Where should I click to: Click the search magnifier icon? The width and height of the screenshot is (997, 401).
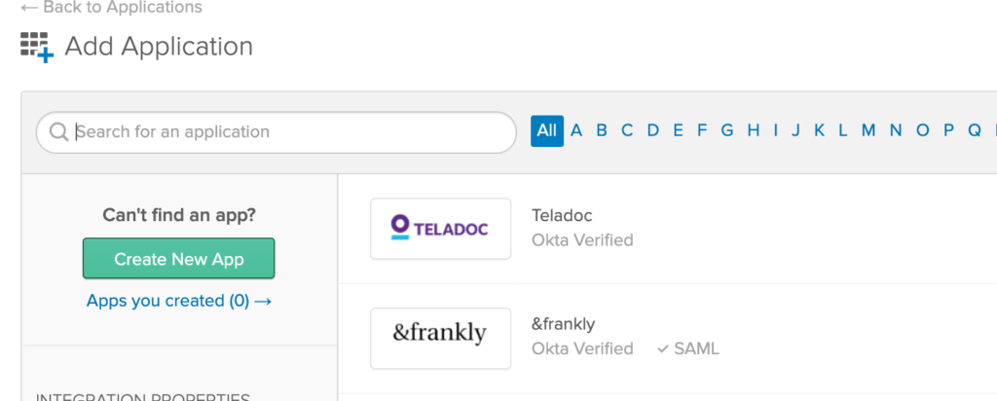58,132
